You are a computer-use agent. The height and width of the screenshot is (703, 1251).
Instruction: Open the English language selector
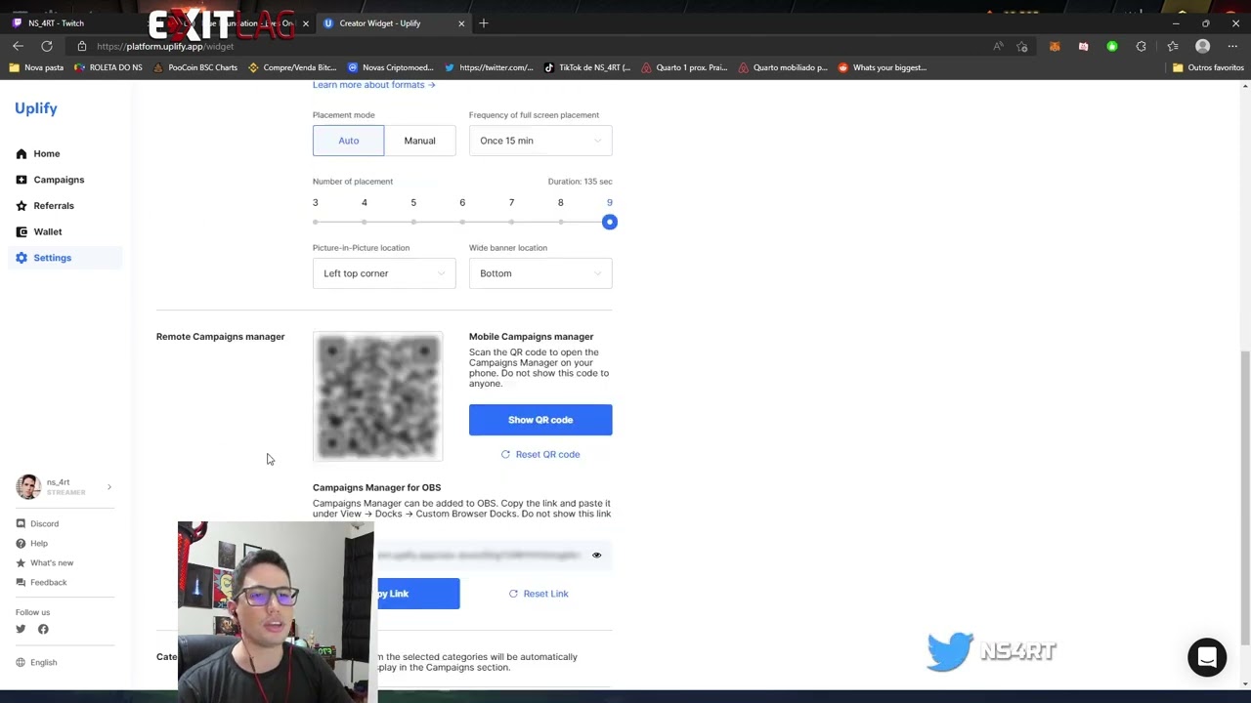click(36, 662)
